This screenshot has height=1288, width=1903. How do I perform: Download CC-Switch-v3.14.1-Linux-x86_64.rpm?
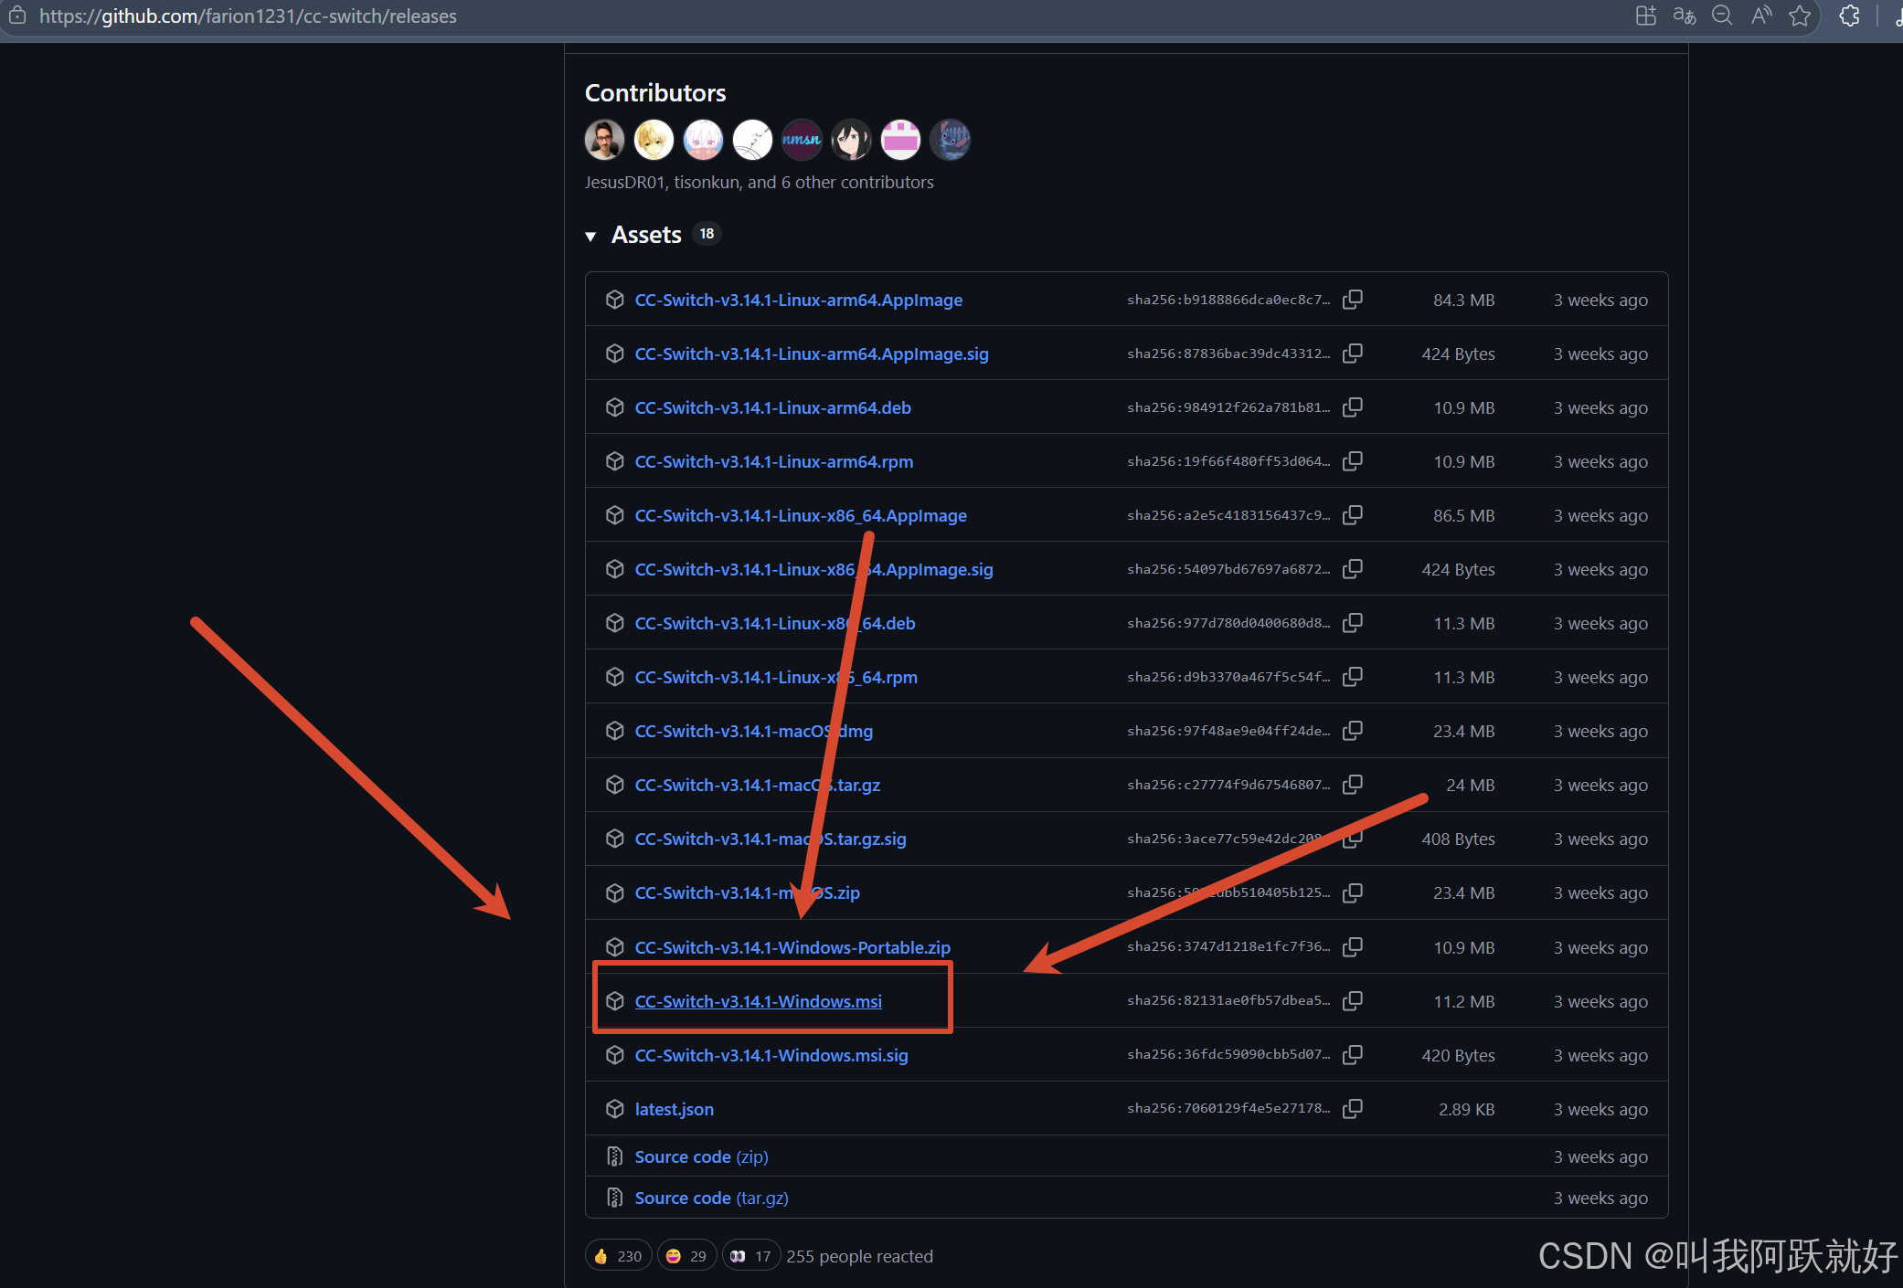point(776,677)
